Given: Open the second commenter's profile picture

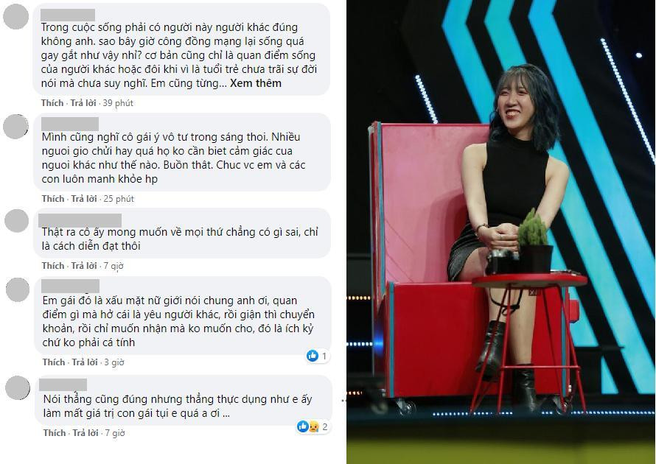Looking at the screenshot, I should pos(16,126).
